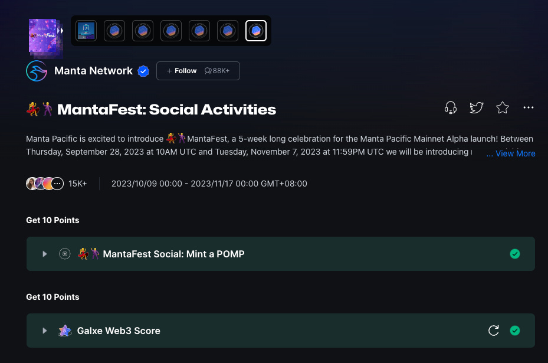View the 88K+ followers count
This screenshot has height=363, width=548.
point(217,71)
